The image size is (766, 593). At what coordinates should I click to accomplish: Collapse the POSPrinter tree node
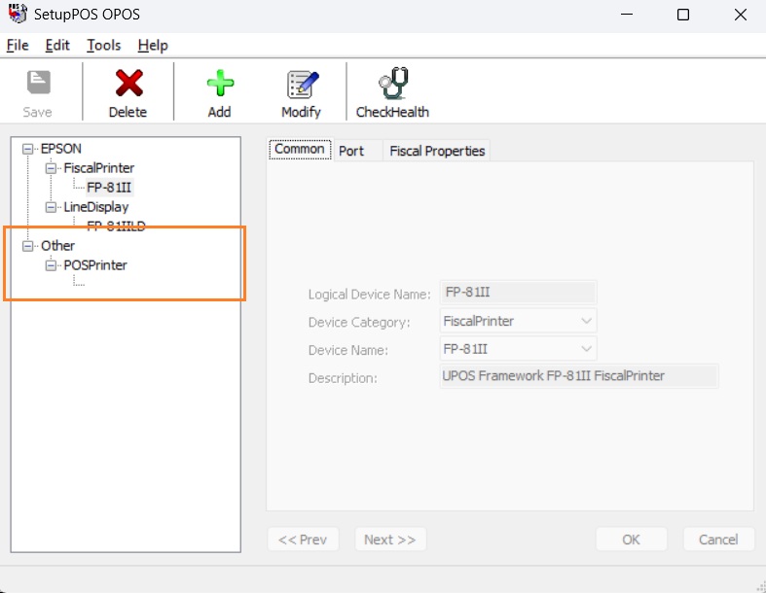click(x=51, y=265)
